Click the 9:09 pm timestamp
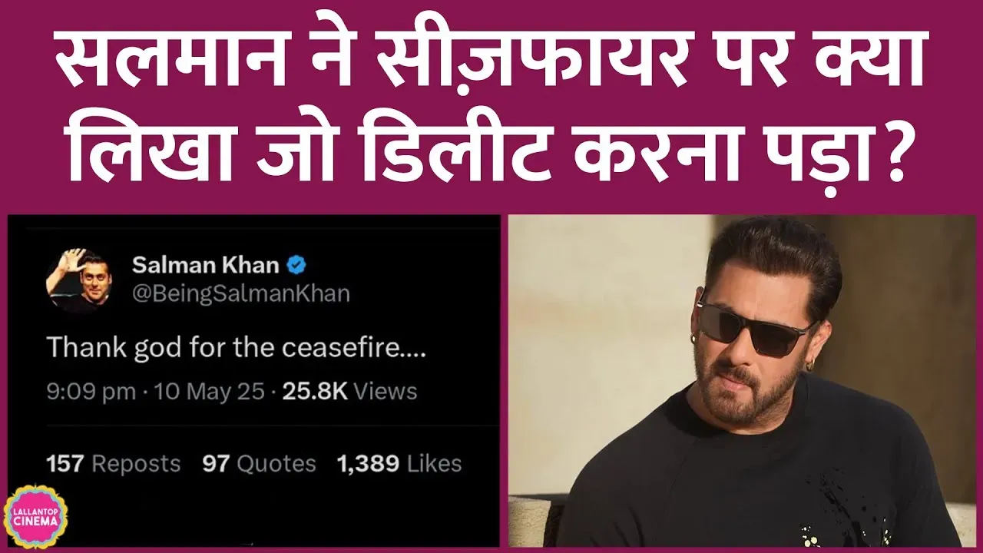The height and width of the screenshot is (553, 983). click(x=91, y=392)
